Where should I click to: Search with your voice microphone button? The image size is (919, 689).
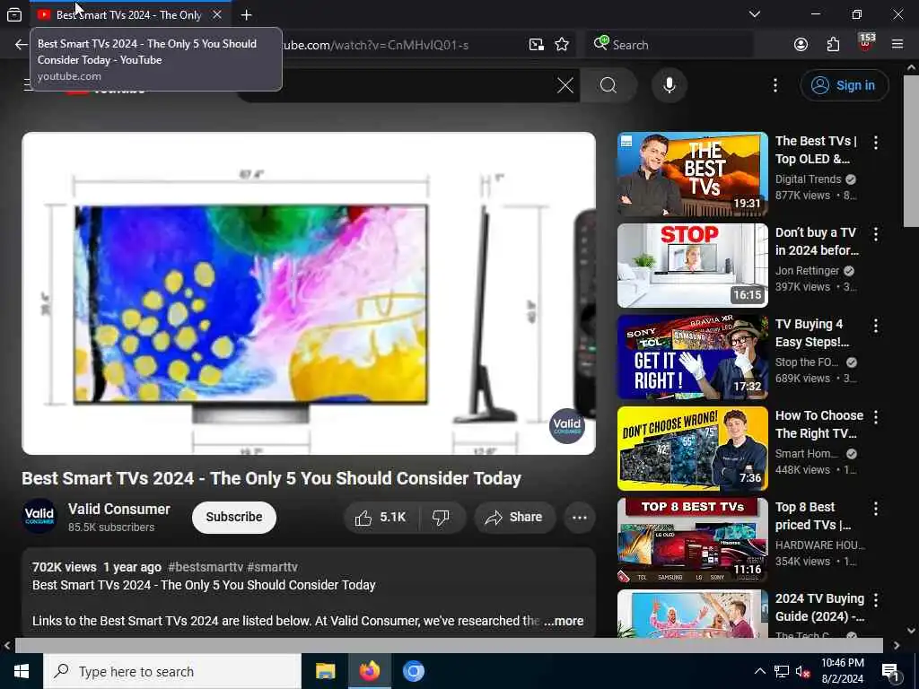pyautogui.click(x=669, y=85)
